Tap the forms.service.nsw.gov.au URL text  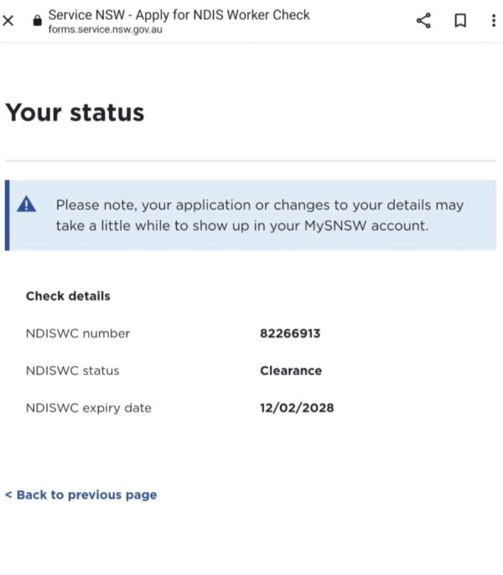point(105,29)
